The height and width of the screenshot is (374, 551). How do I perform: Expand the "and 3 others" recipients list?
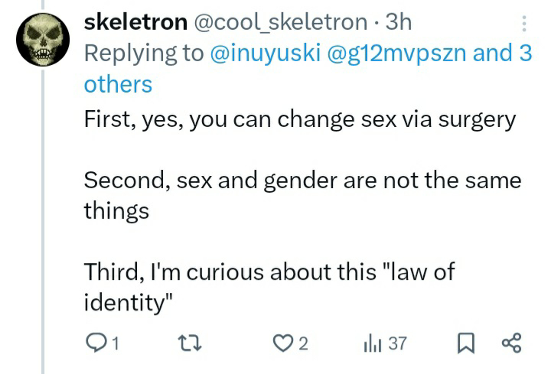click(308, 69)
